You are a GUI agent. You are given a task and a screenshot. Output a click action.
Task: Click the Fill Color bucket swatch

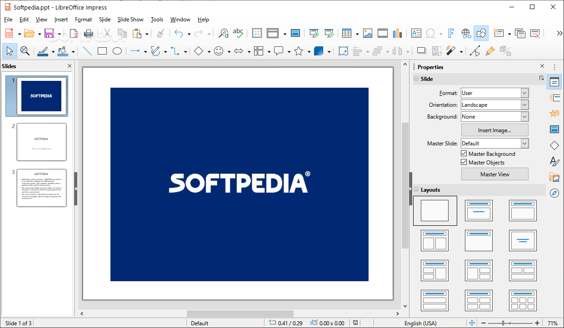click(x=63, y=51)
